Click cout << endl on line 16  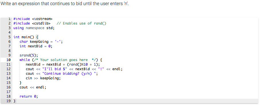pos(33,87)
